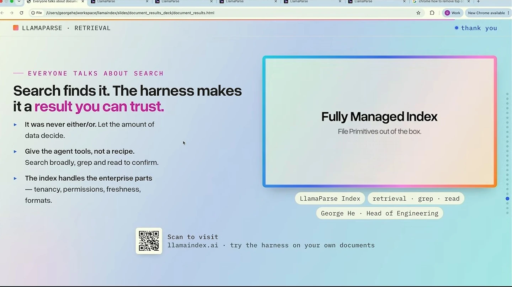This screenshot has width=512, height=287.
Task: Select the active blue slide navigation dot
Action: click(507, 198)
